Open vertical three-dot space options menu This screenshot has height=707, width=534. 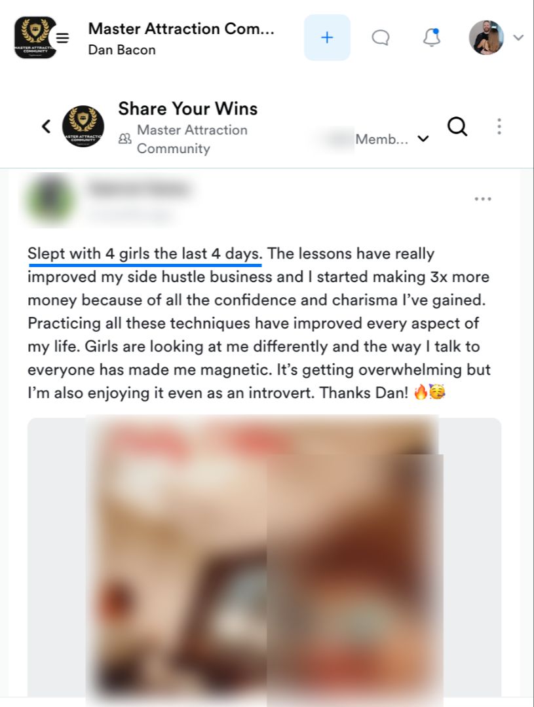pos(499,127)
